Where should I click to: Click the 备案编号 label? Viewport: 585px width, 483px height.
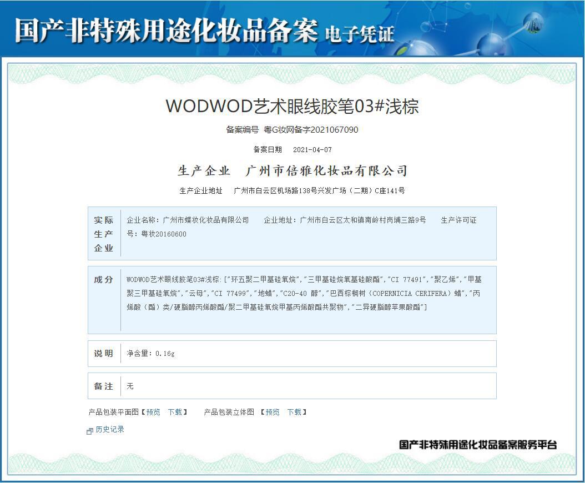click(x=242, y=130)
